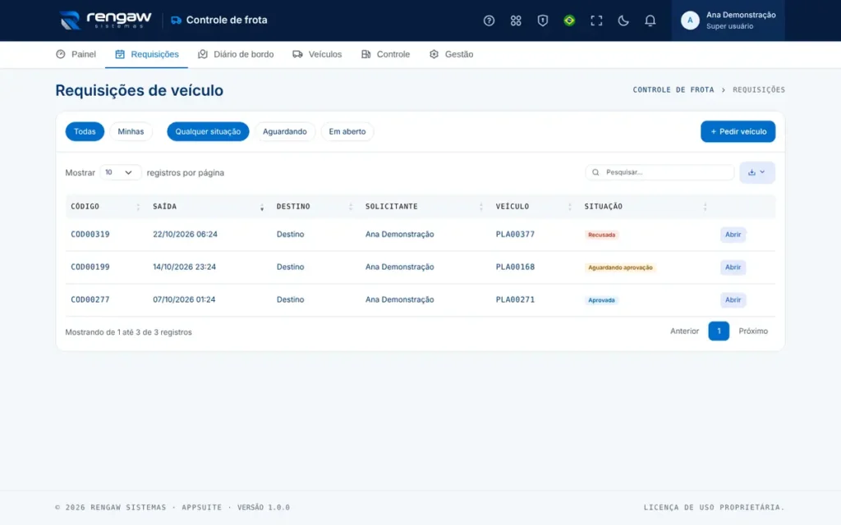Select the Requisições tab
Image resolution: width=841 pixels, height=525 pixels.
[x=146, y=54]
